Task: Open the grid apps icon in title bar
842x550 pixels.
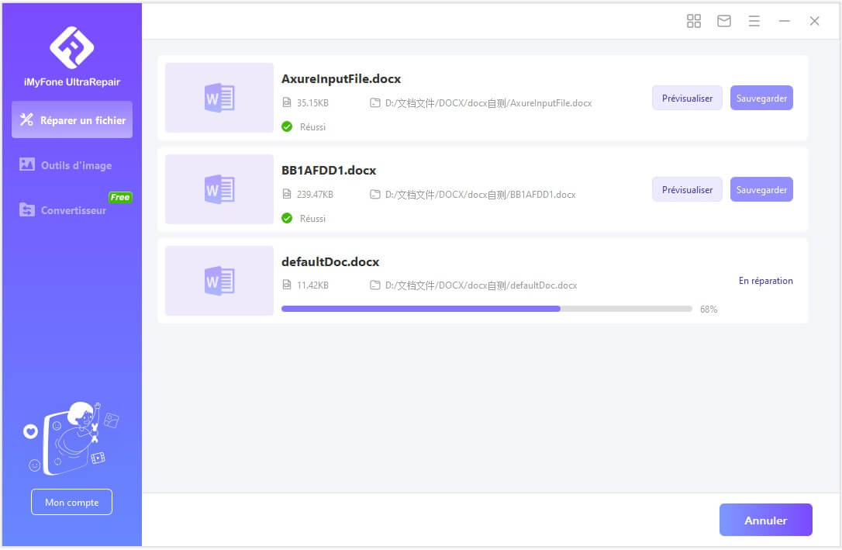Action: [694, 21]
